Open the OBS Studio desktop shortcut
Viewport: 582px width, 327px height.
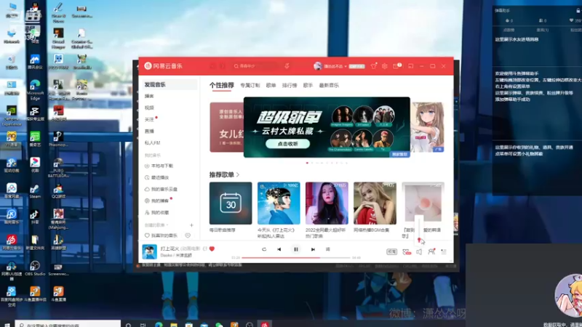35,268
